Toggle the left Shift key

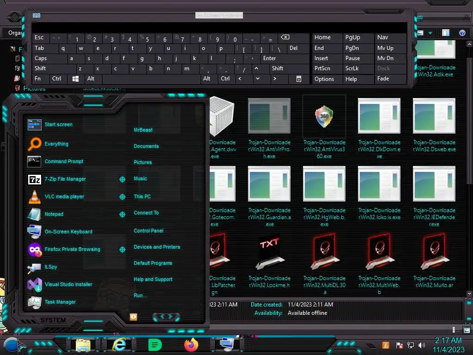(54, 68)
